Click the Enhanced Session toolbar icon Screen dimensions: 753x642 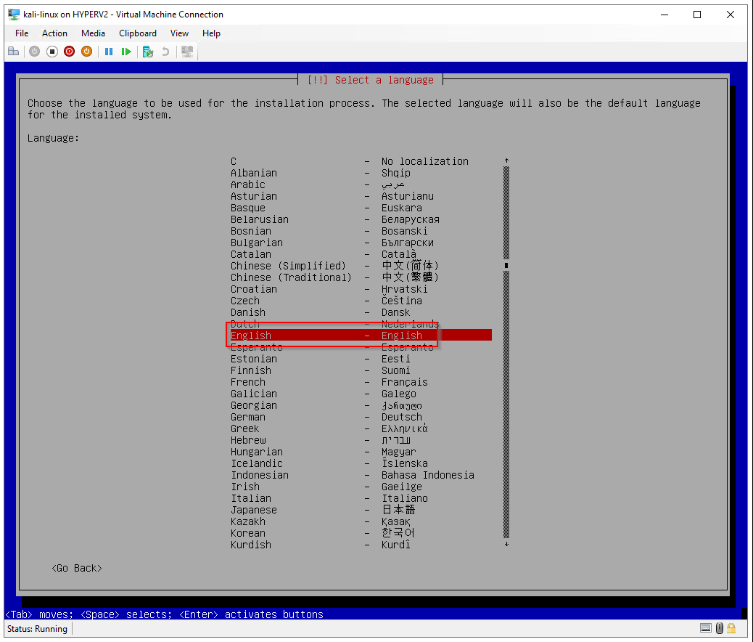coord(187,52)
